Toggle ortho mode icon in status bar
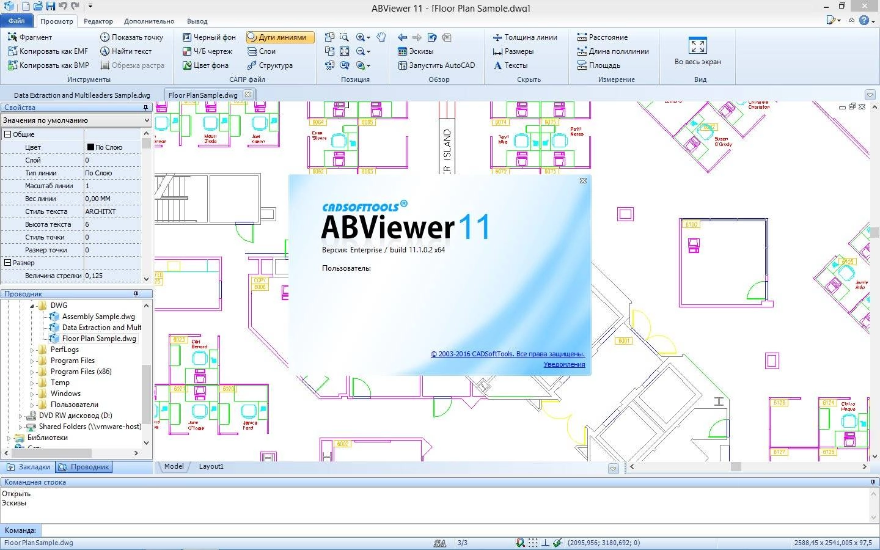The height and width of the screenshot is (550, 880). point(546,543)
